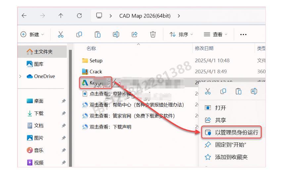This screenshot has height=174, width=283.
Task: Open the 排序 sort dropdown
Action: 181,34
